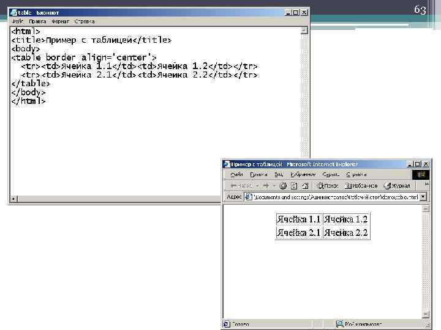
Task: Click the '<html>' line in Notepad
Action: click(x=26, y=31)
